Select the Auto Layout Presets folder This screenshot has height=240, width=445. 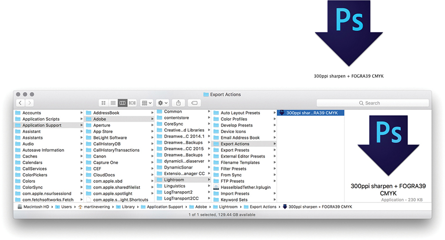pos(244,113)
